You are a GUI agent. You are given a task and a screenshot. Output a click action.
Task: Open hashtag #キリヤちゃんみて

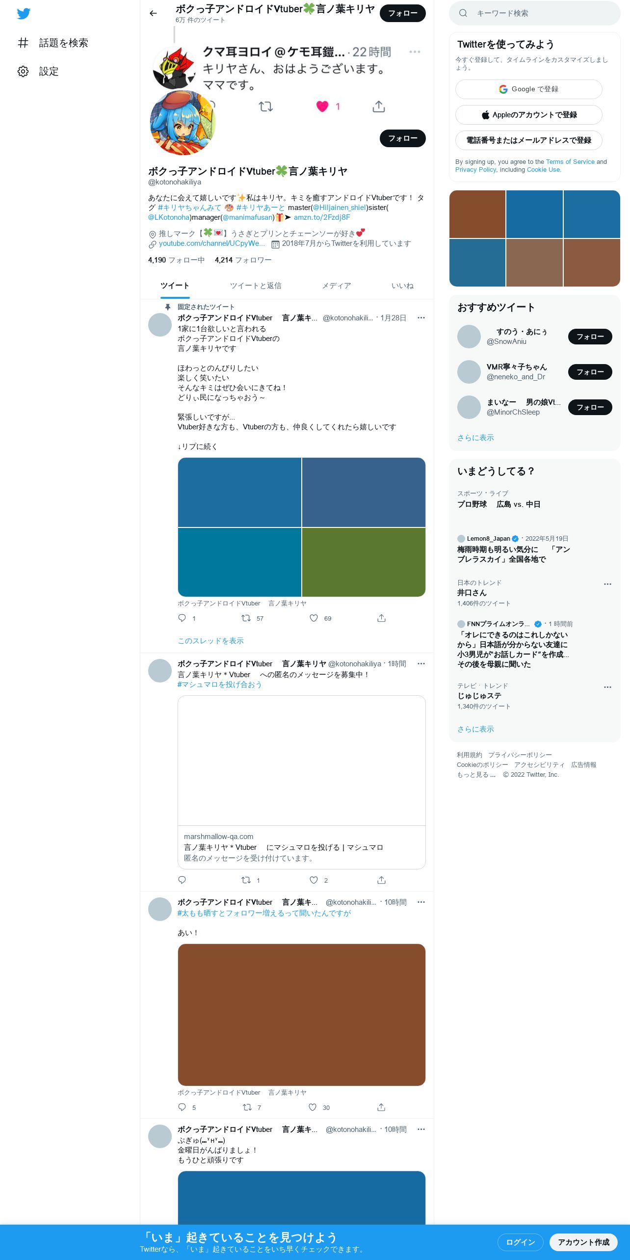pyautogui.click(x=189, y=208)
